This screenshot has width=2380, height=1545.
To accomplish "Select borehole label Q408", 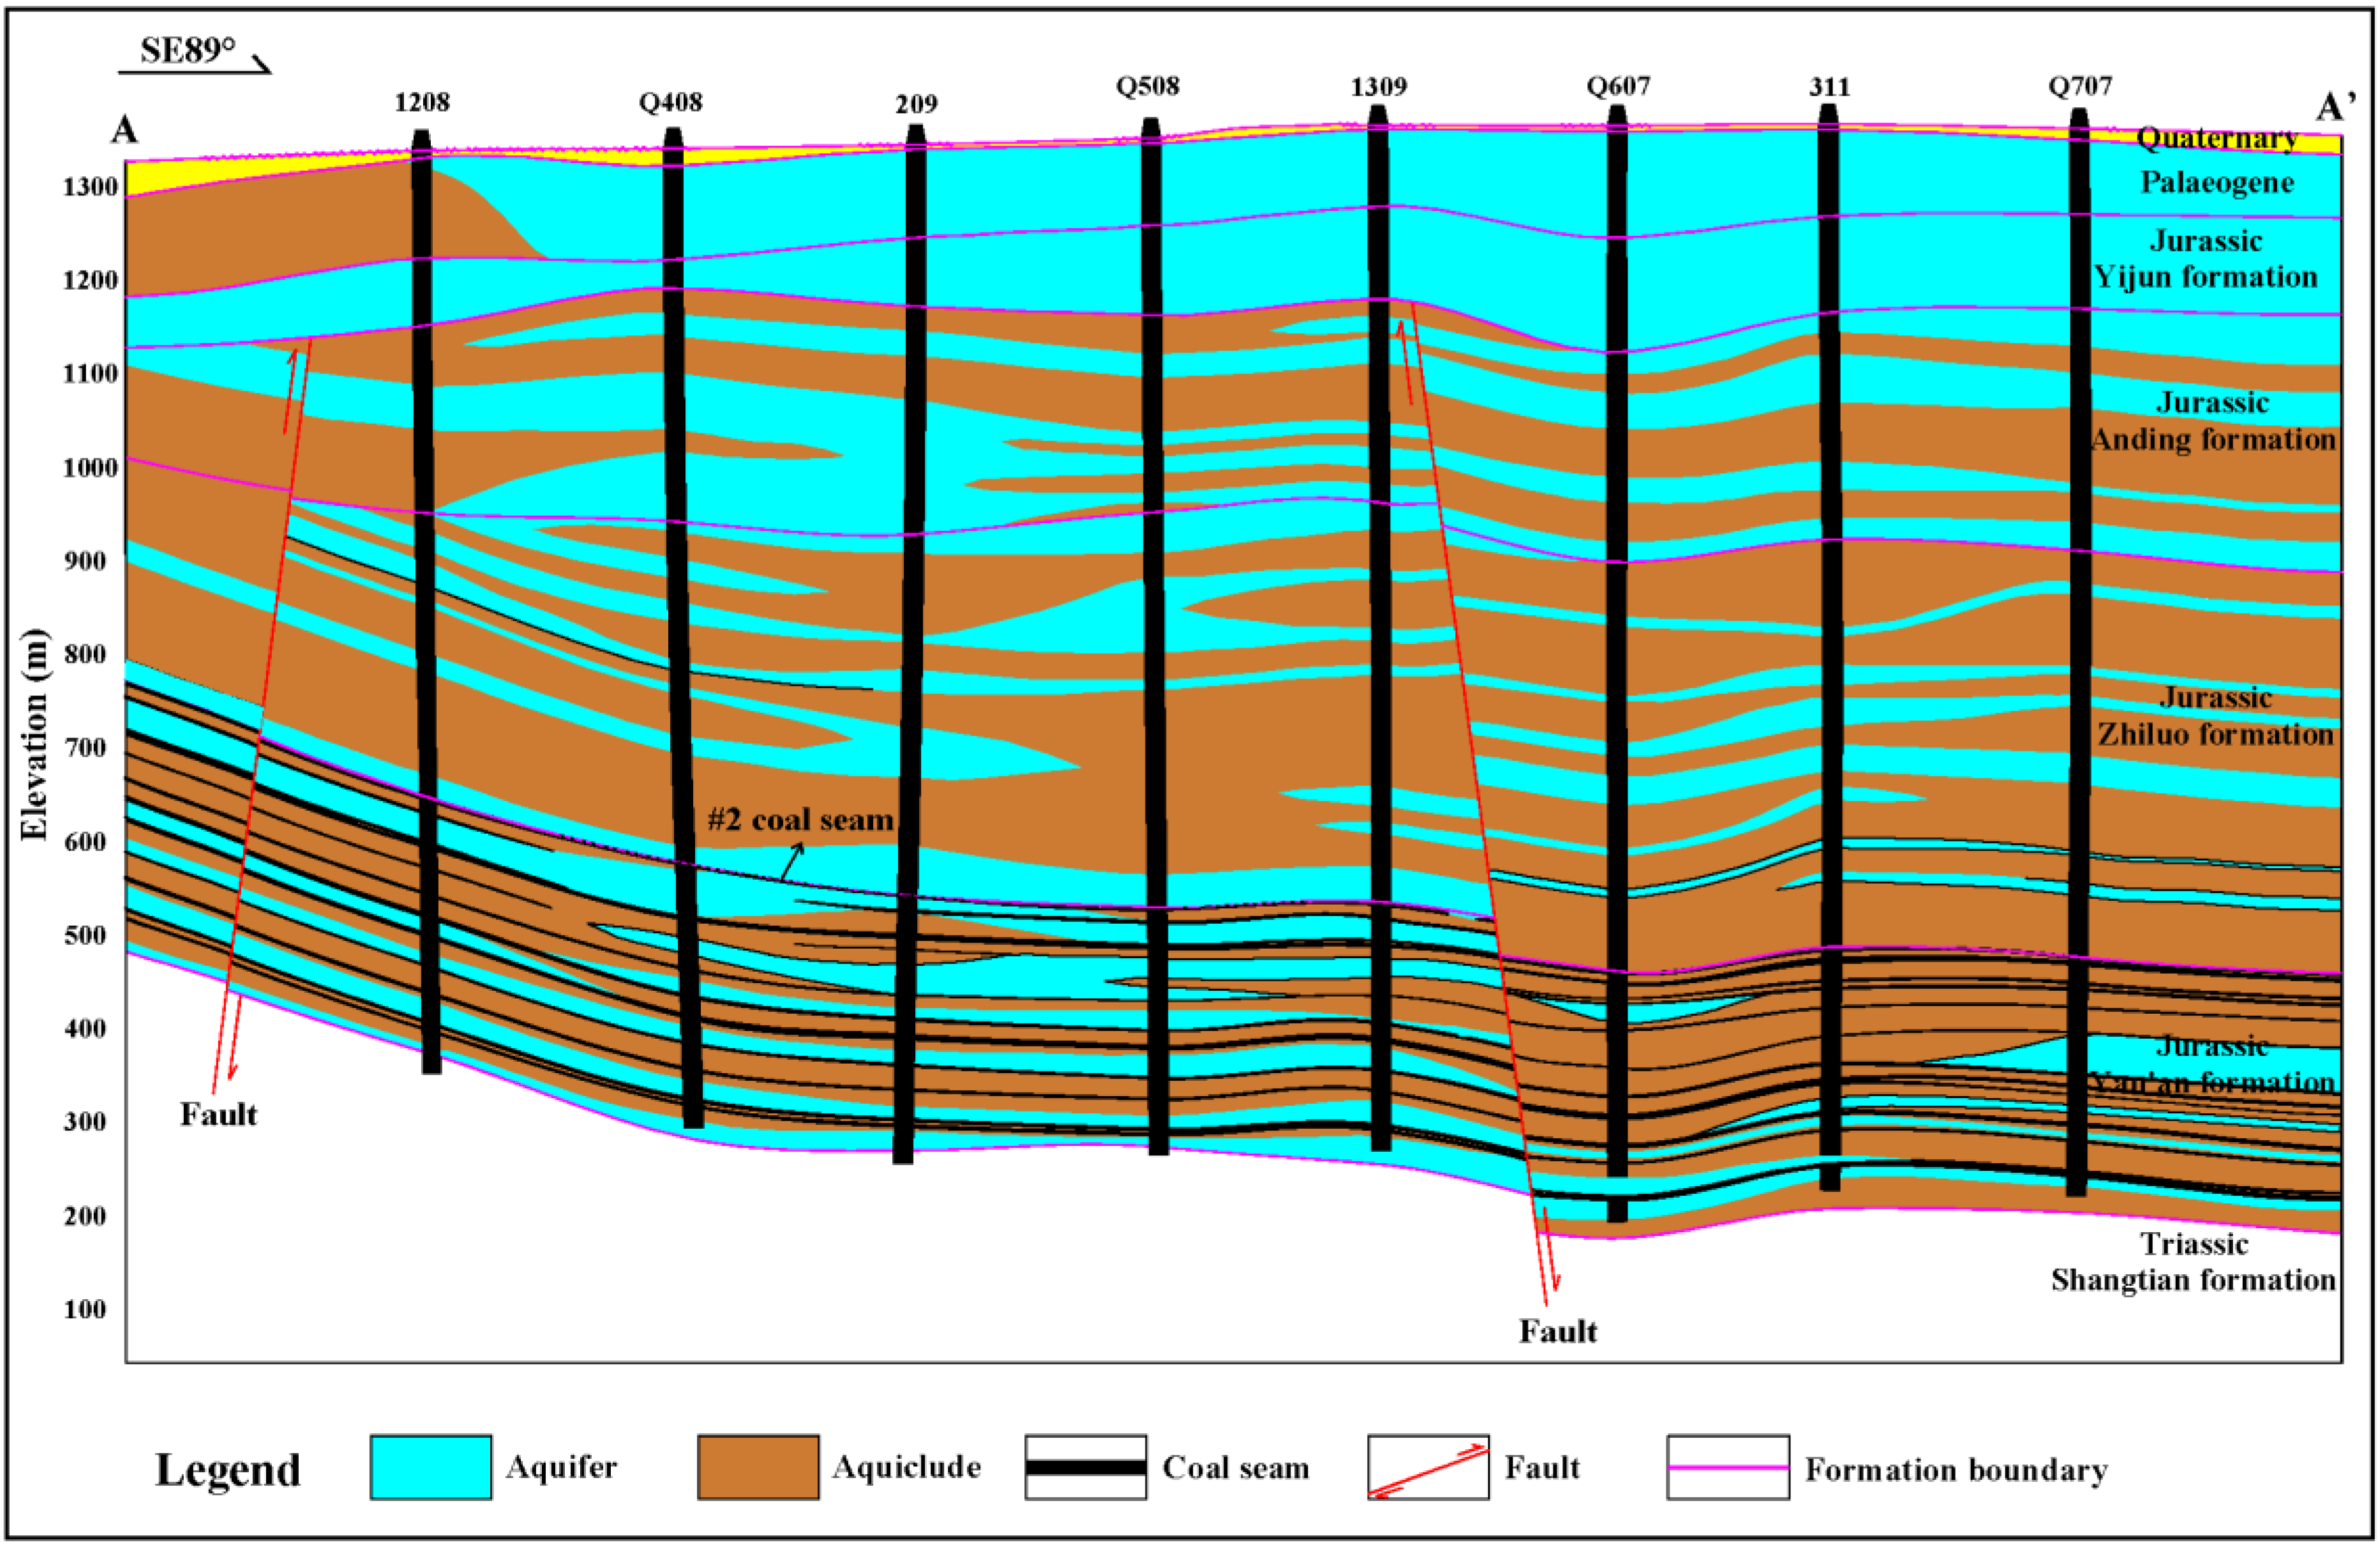I will (671, 102).
